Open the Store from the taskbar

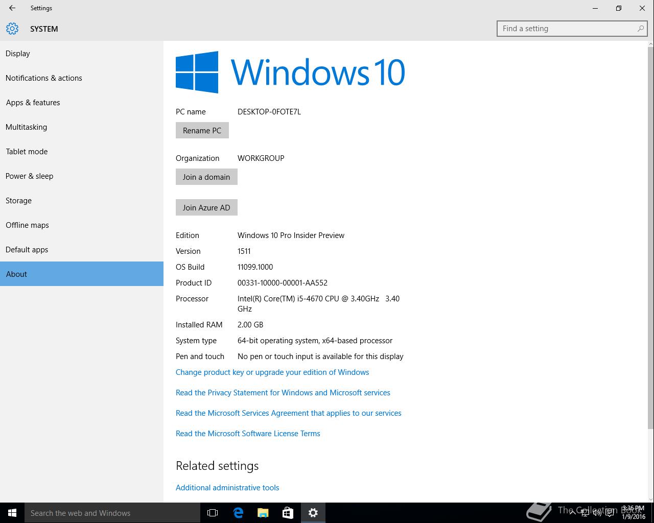click(x=288, y=513)
